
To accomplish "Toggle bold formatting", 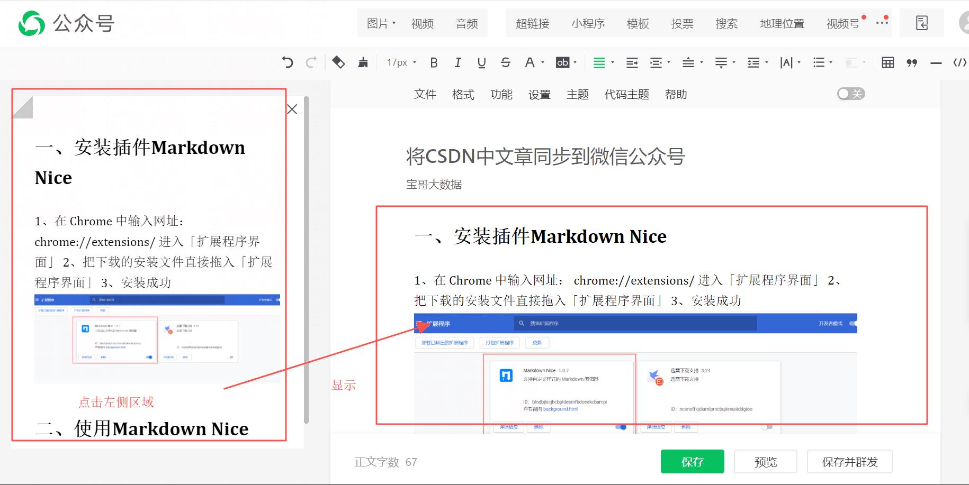I will click(434, 62).
